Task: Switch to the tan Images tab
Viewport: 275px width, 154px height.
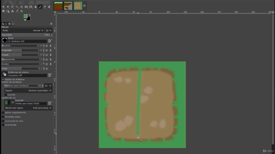Action: pyautogui.click(x=9, y=24)
